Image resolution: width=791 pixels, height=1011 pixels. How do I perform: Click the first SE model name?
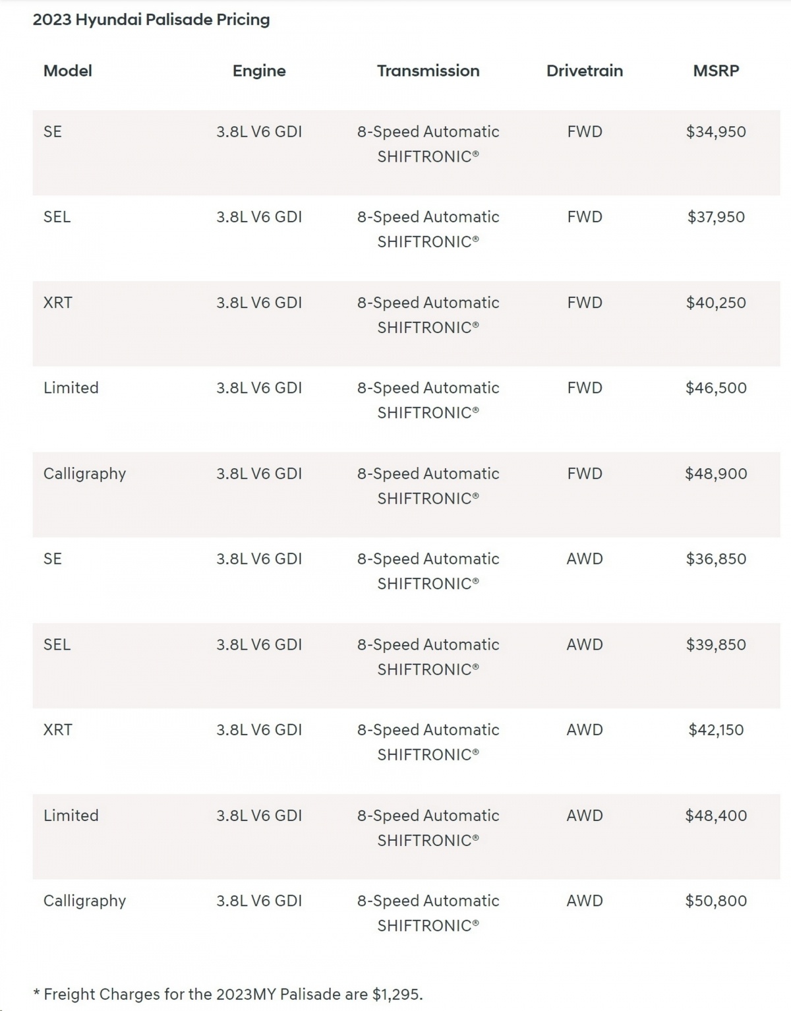point(53,131)
